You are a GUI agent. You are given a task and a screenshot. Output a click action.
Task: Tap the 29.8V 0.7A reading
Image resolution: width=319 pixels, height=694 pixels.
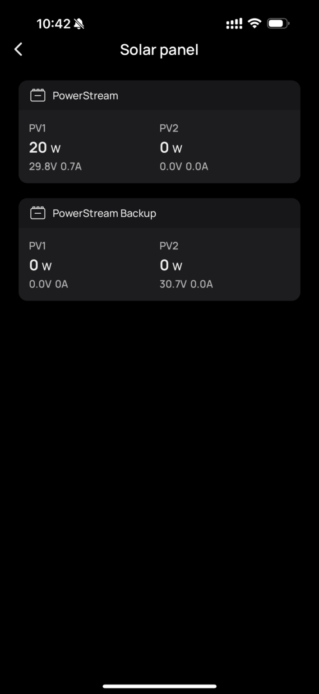point(55,167)
